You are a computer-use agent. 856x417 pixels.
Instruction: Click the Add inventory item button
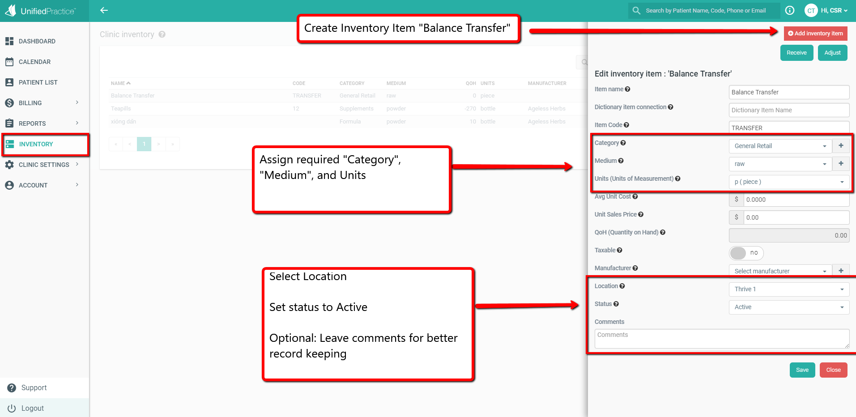[x=815, y=34]
